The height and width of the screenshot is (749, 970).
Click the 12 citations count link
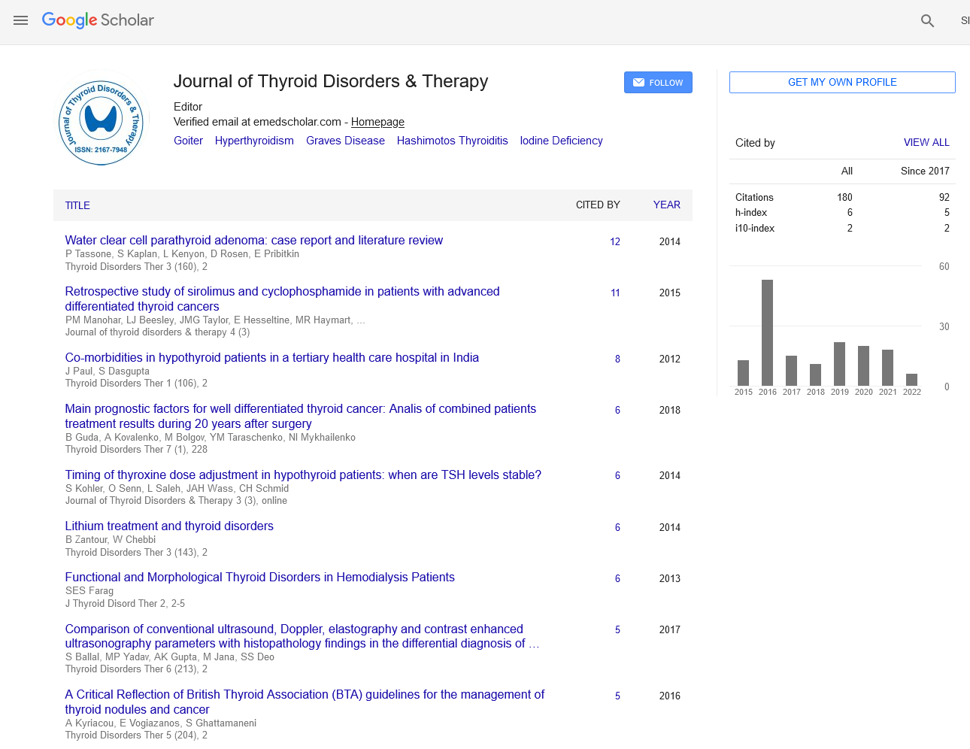tap(615, 241)
